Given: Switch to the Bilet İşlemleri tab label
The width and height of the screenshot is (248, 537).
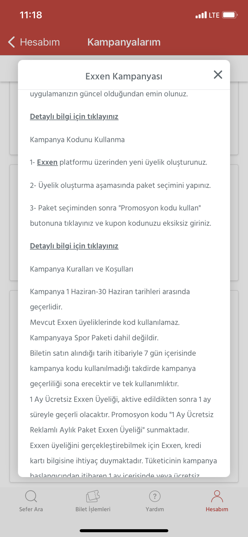Looking at the screenshot, I should (x=93, y=509).
